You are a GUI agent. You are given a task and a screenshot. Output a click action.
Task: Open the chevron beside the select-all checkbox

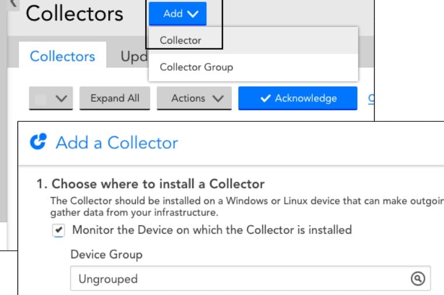[x=61, y=99]
